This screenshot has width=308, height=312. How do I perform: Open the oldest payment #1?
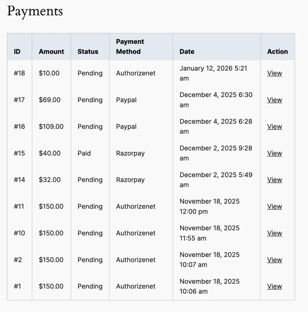coord(274,286)
